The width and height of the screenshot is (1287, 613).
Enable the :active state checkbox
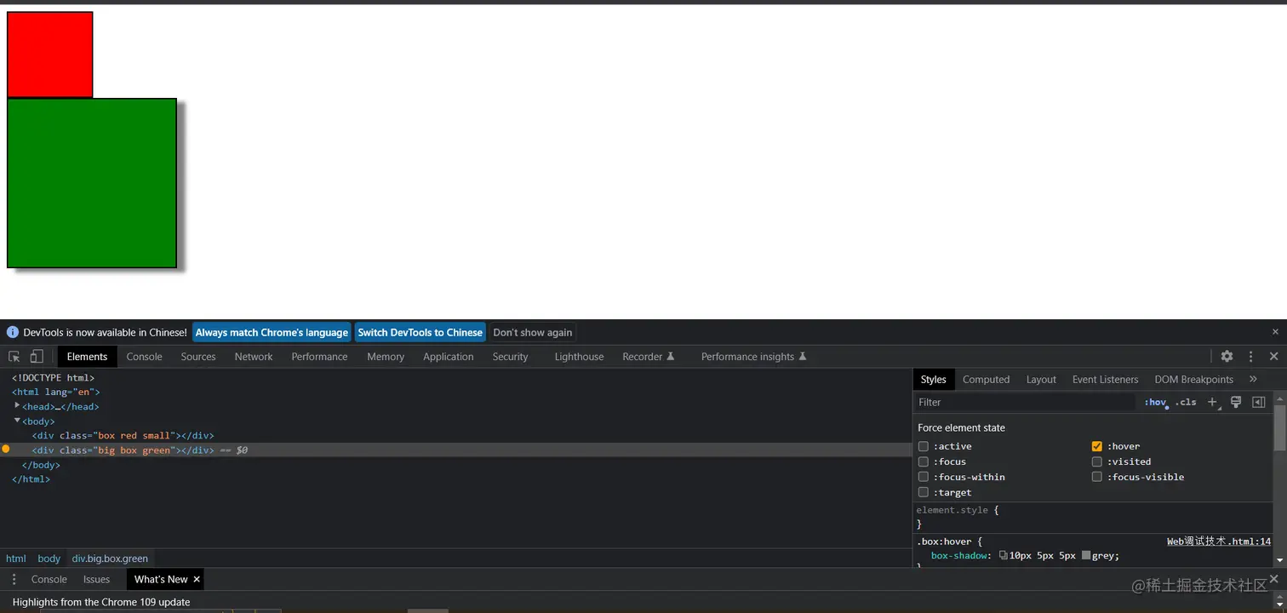point(924,446)
